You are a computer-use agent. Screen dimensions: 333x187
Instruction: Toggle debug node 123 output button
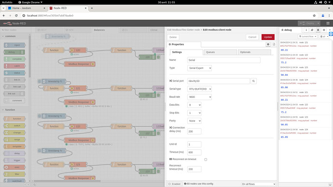158,171
